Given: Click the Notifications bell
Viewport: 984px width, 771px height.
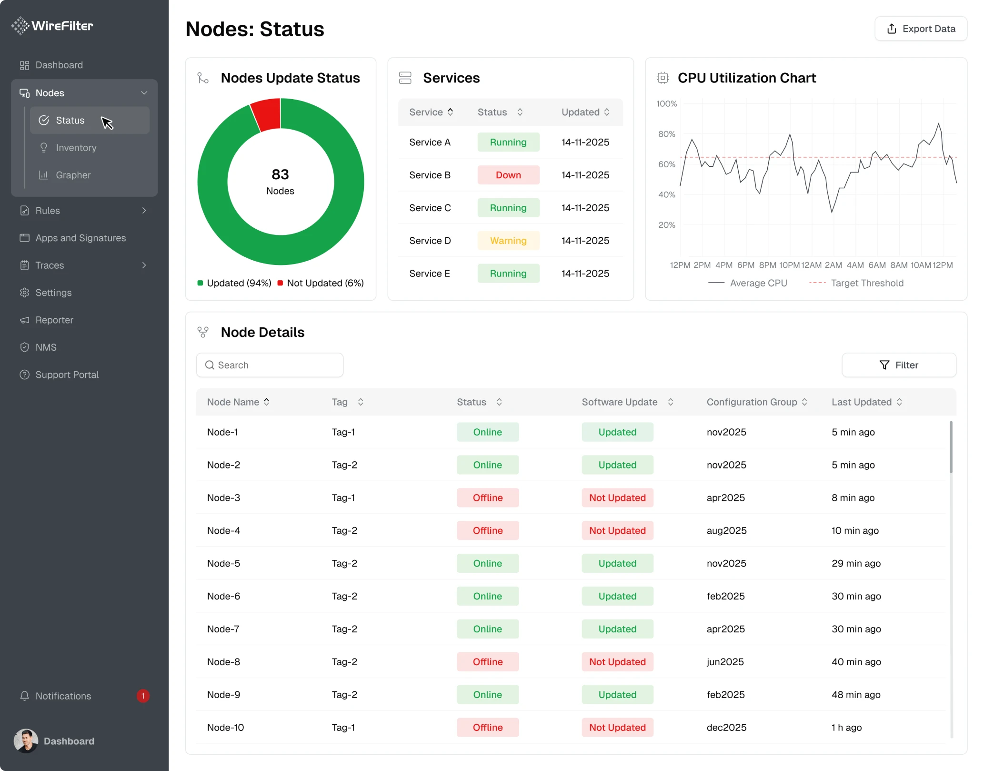Looking at the screenshot, I should pyautogui.click(x=24, y=696).
